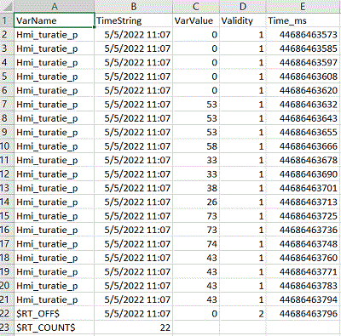Click the TimeString header cell

(134, 20)
